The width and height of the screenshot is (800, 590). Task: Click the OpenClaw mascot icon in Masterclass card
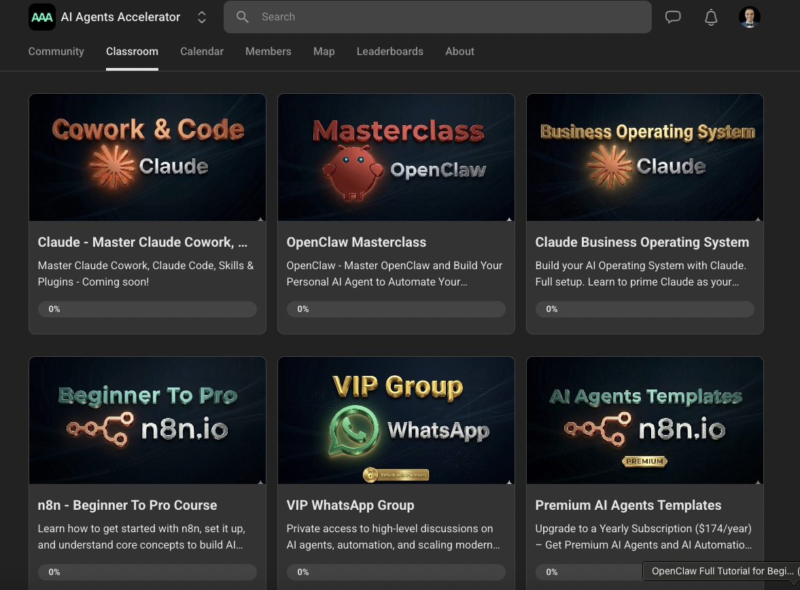(353, 172)
